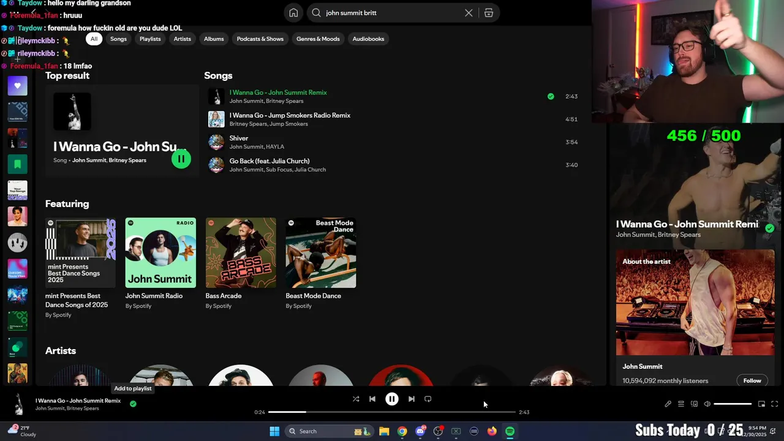Screen dimensions: 784x441
Task: Toggle green check beside right panel song title
Action: tap(770, 228)
